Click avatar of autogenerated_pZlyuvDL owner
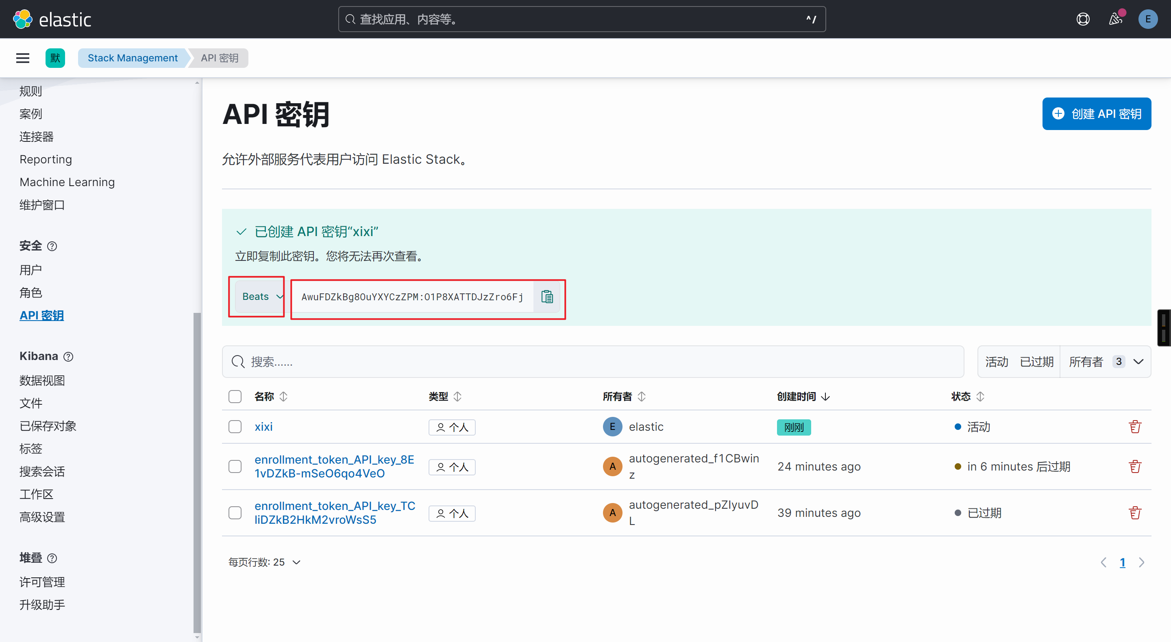This screenshot has width=1171, height=642. (612, 513)
